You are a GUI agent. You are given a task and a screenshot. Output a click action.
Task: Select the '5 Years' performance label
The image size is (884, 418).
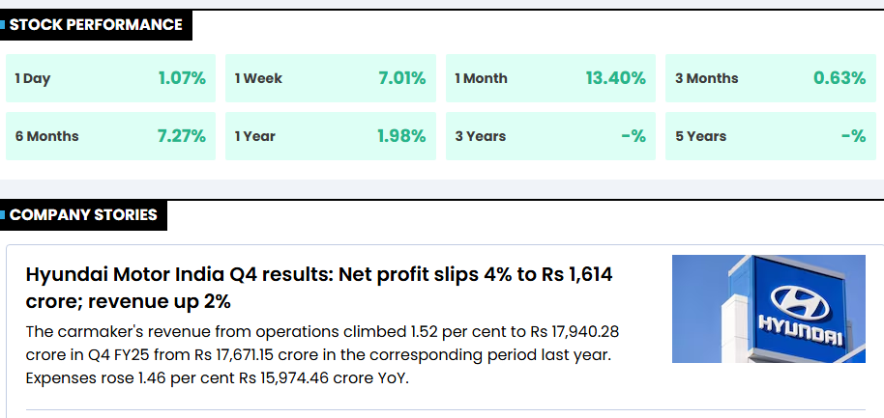click(700, 136)
